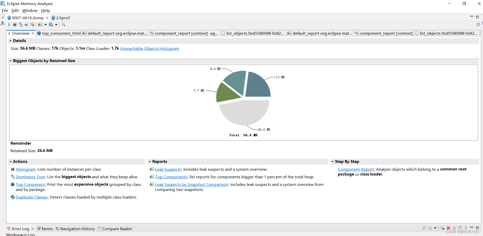Open the Unreachable Objects Histogram link
The image size is (483, 236).
tap(149, 48)
